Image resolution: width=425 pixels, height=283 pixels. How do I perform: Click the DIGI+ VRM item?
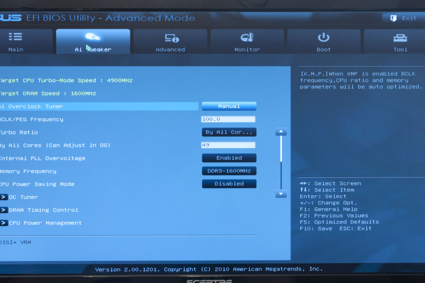click(x=15, y=242)
